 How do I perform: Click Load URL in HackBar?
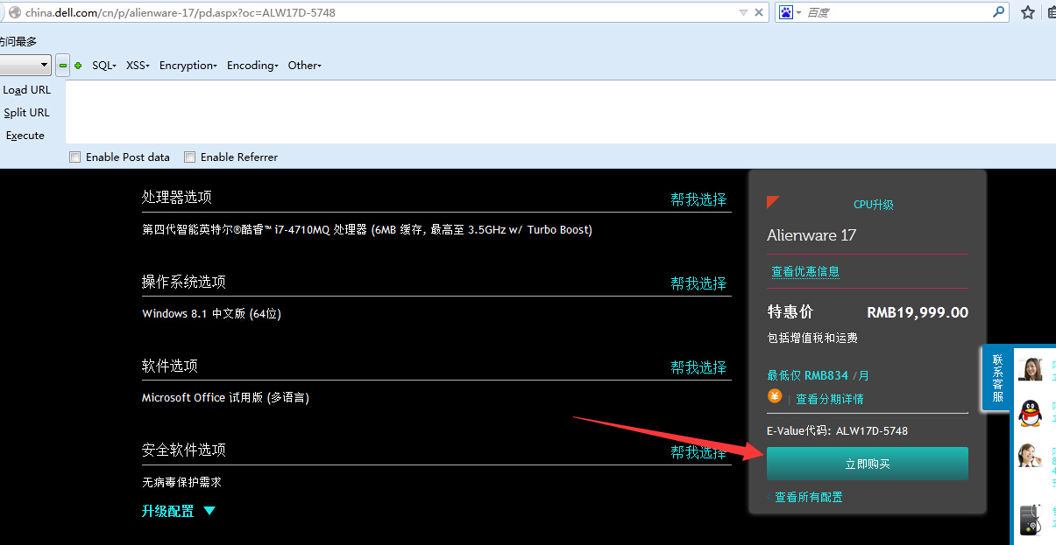27,90
